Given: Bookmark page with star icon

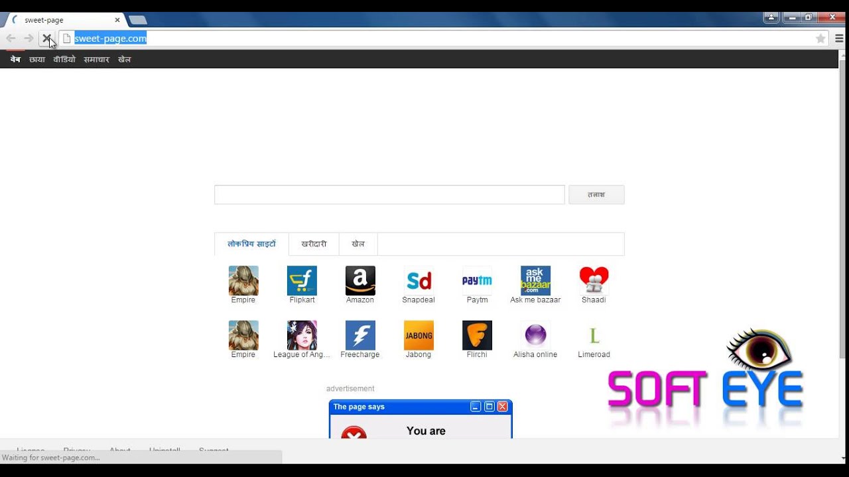Looking at the screenshot, I should coord(820,38).
